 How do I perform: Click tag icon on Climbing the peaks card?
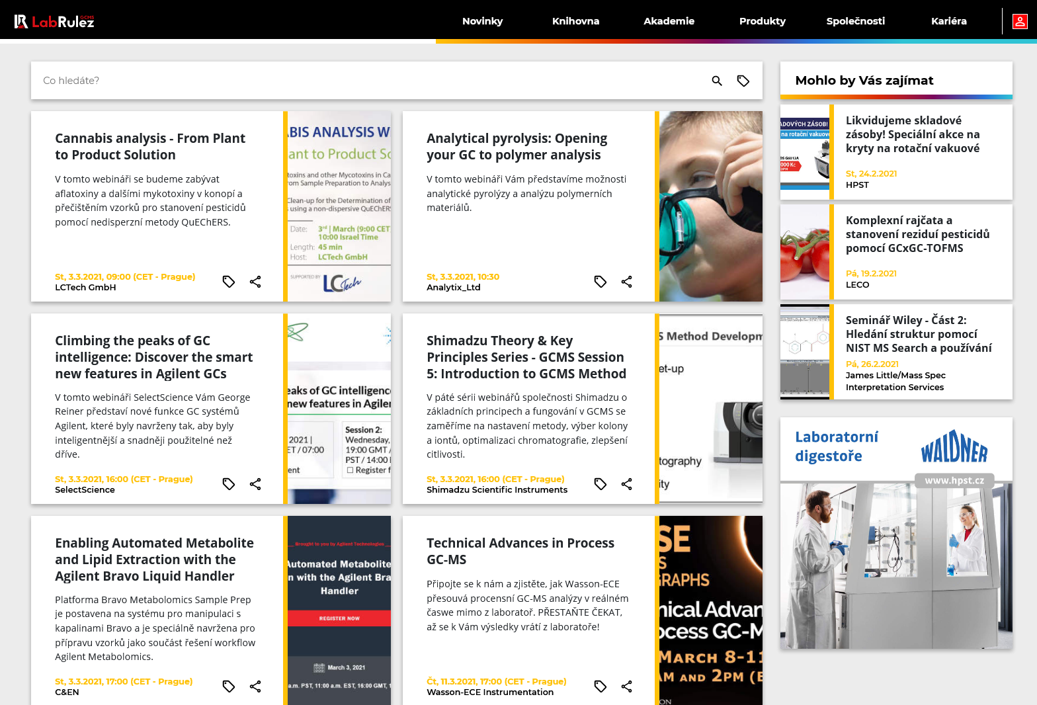click(x=229, y=484)
